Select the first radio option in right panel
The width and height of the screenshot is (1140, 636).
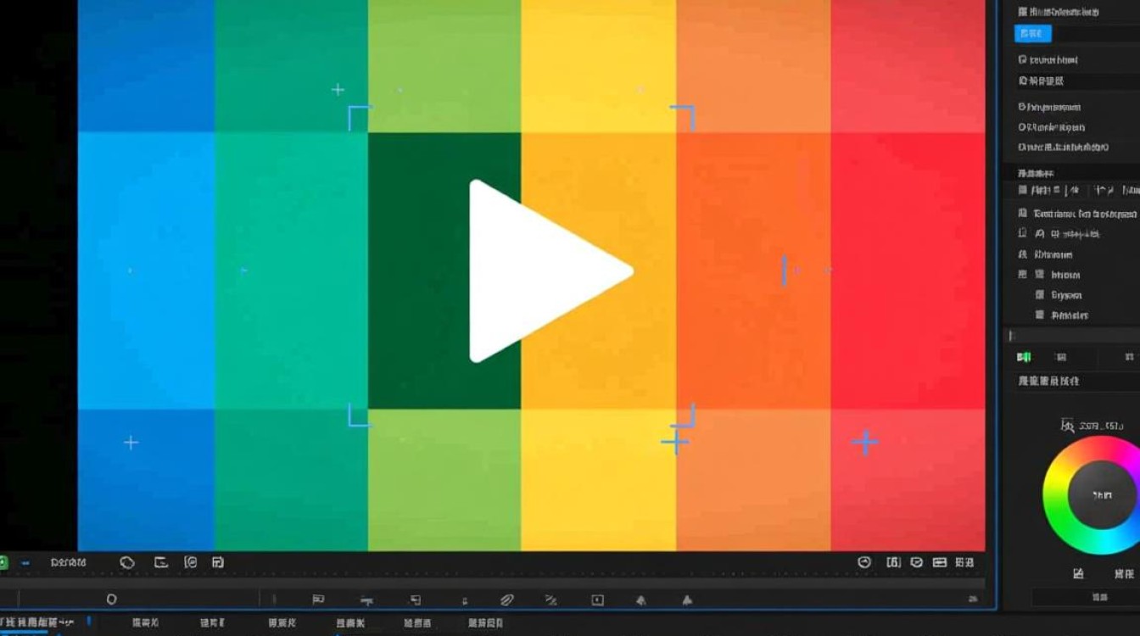click(1023, 108)
